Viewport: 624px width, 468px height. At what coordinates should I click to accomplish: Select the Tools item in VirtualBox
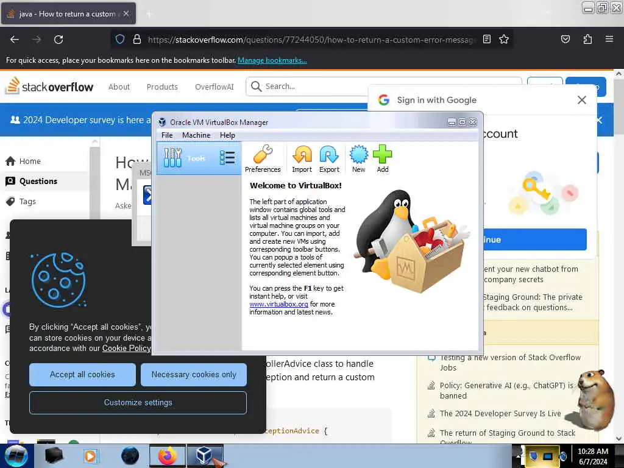click(x=199, y=158)
